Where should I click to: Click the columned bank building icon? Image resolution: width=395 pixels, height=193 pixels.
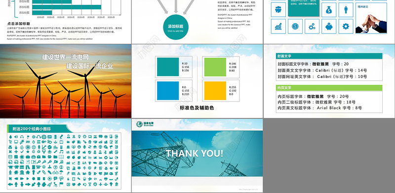[x=22, y=173]
